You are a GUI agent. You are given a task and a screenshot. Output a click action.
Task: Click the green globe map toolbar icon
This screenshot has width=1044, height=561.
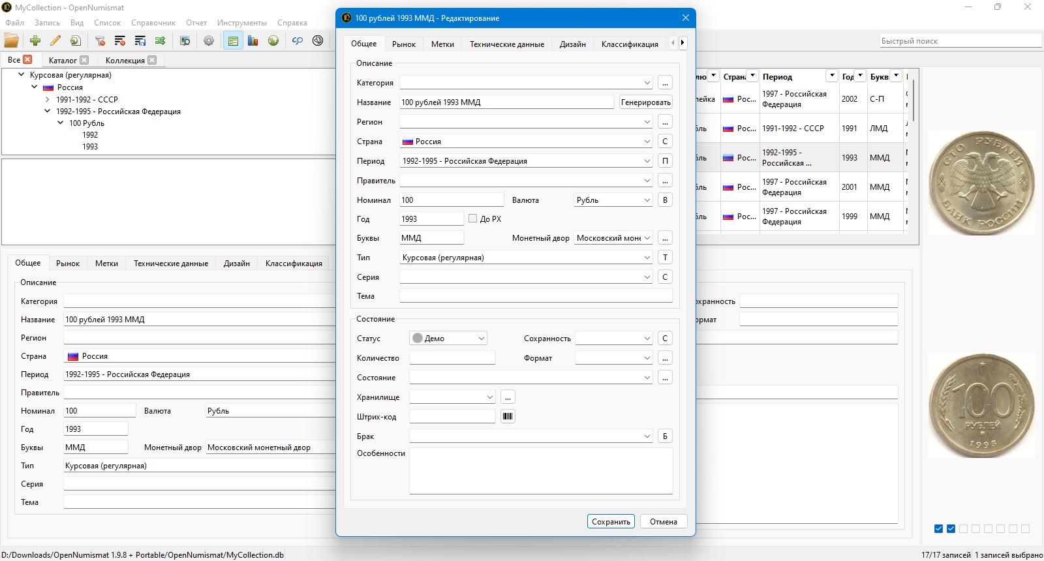pos(273,40)
